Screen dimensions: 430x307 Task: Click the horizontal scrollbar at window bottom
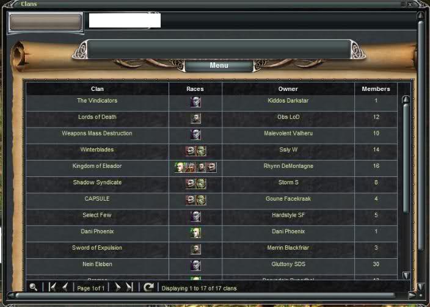click(x=205, y=295)
